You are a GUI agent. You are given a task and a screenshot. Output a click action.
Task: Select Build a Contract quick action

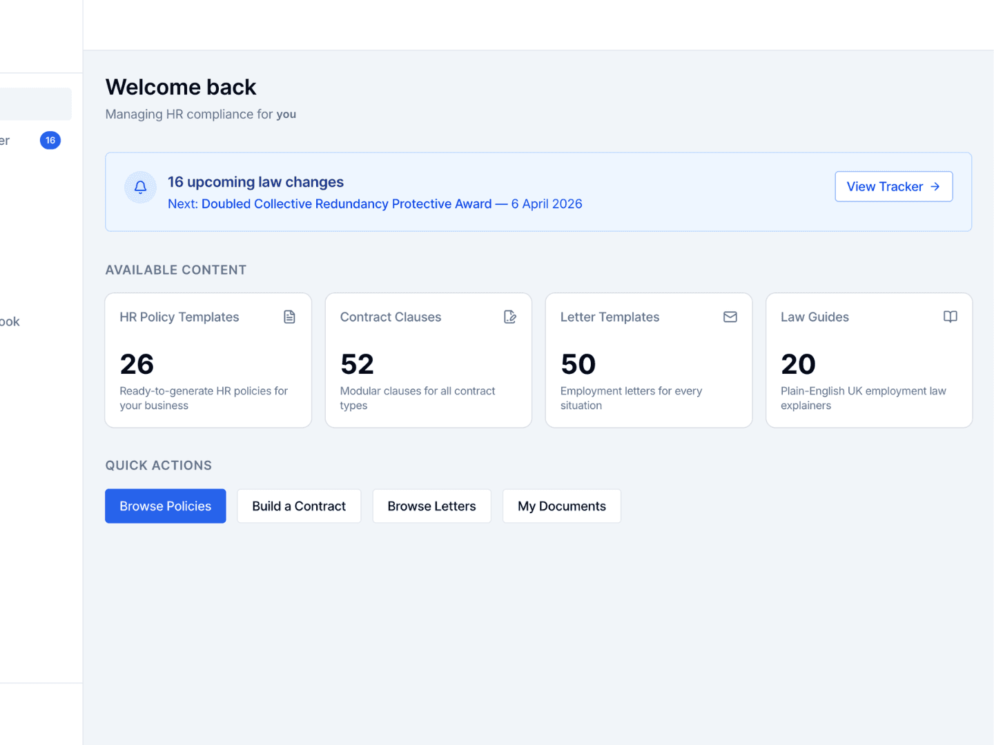pos(299,506)
